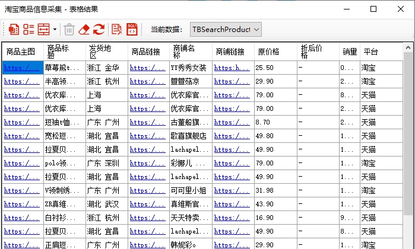
Task: Open shop link in YY秀秀女装 row
Action: point(232,68)
